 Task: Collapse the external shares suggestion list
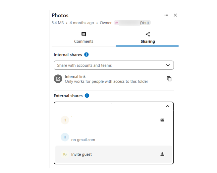(x=168, y=106)
